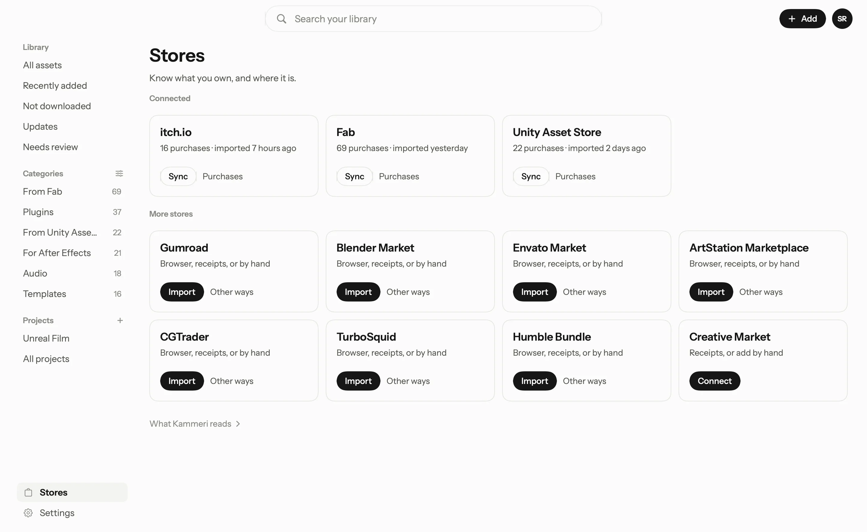Image resolution: width=867 pixels, height=532 pixels.
Task: Open Other ways for Envato Market
Action: [x=584, y=292]
